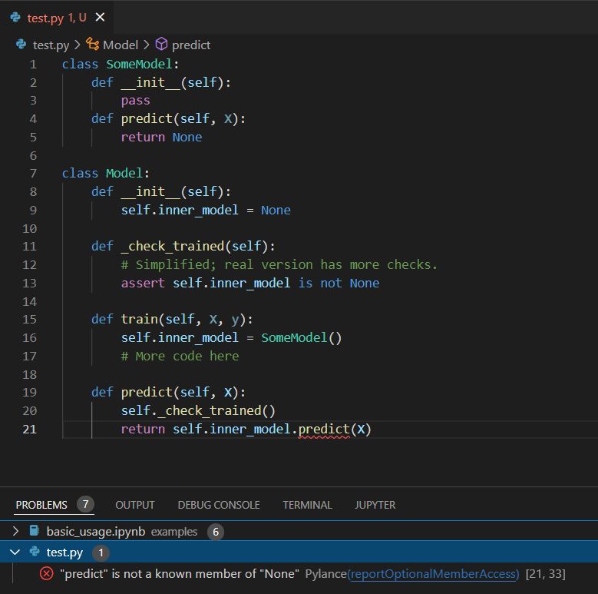
Task: Click the assert statement on line 13
Action: tap(250, 284)
